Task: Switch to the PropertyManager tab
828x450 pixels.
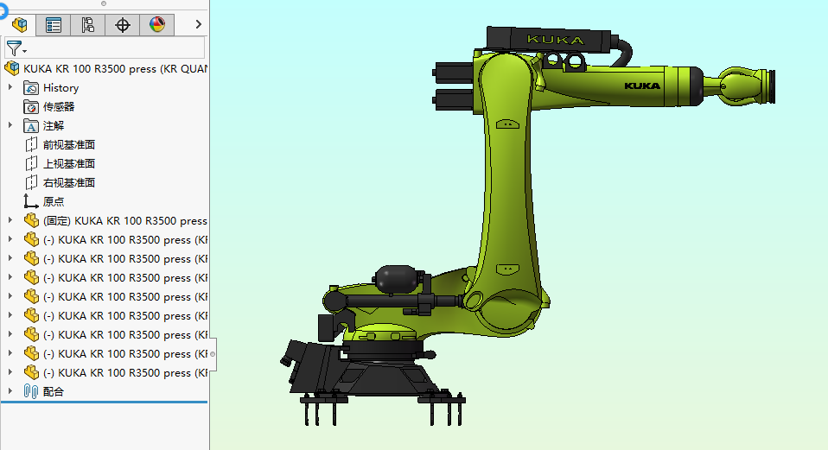Action: click(54, 24)
